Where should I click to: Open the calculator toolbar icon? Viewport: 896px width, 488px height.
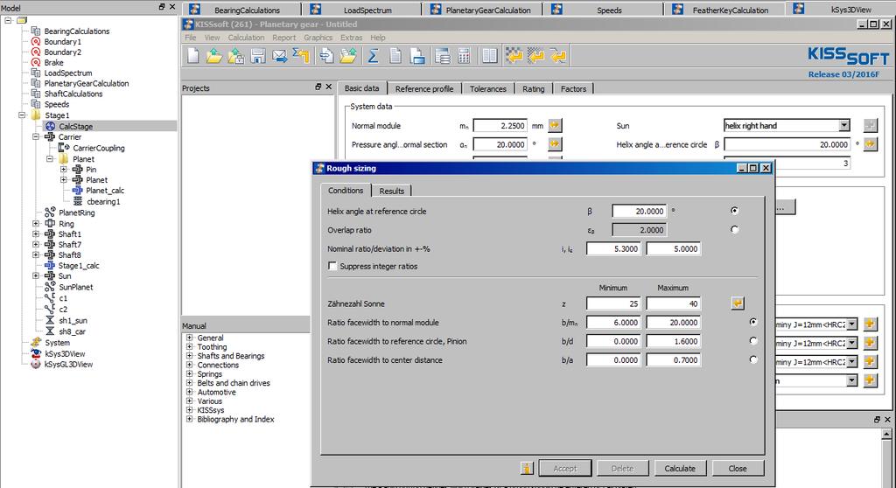click(x=464, y=56)
